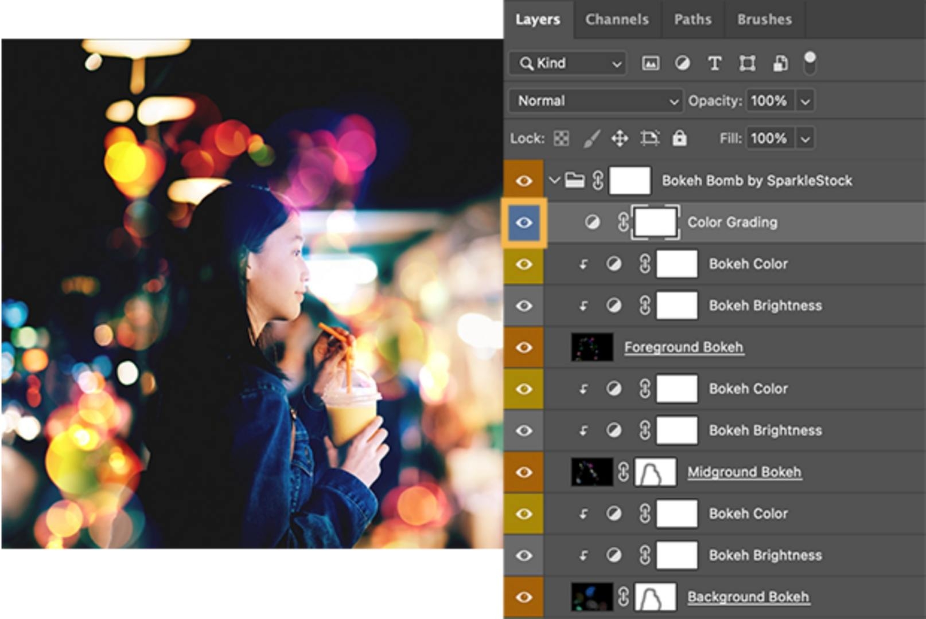Open the Midground Bokeh smart object
Viewport: 926px width, 619px height.
(591, 472)
